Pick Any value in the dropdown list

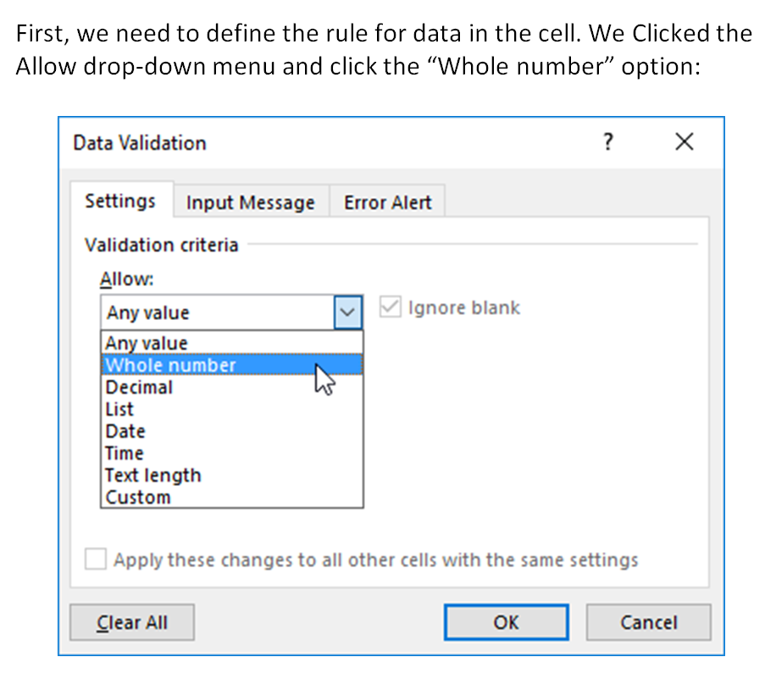(x=232, y=343)
